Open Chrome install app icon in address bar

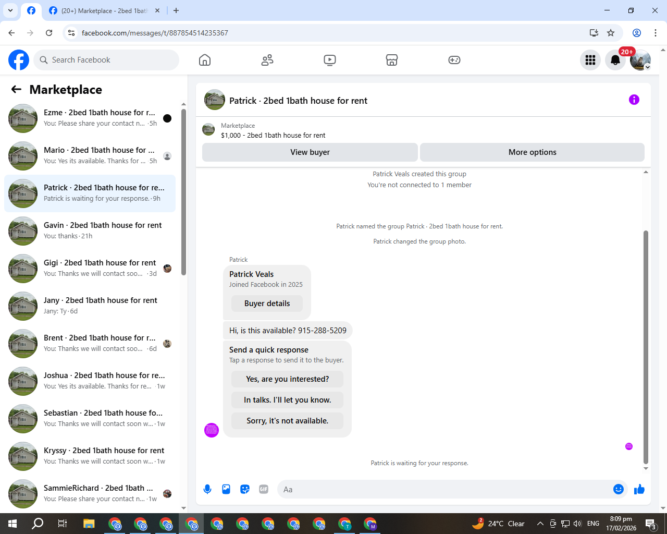click(x=594, y=33)
